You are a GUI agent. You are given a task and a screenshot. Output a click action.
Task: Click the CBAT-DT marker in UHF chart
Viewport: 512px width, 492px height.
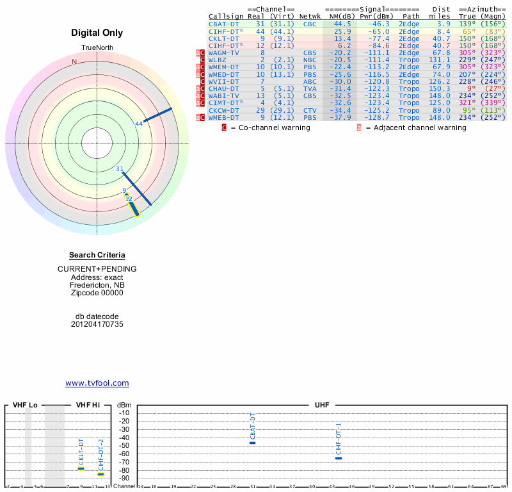(252, 443)
